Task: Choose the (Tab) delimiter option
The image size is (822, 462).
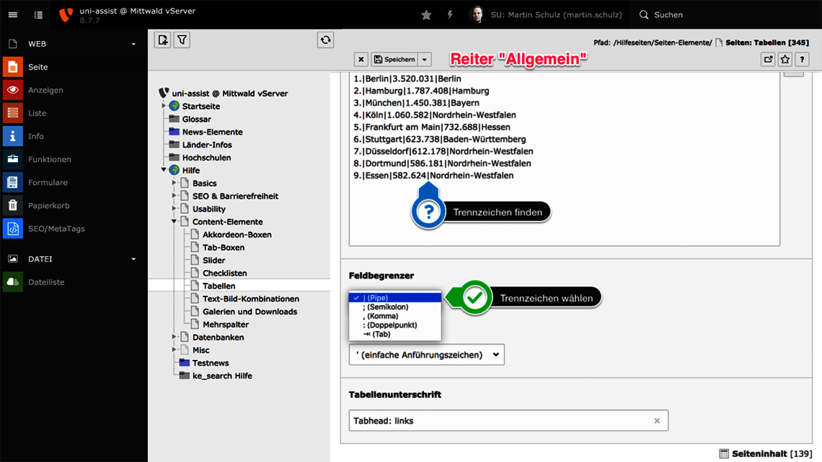Action: [x=395, y=334]
